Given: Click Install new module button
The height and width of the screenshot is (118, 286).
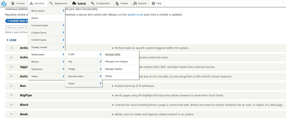Looking at the screenshot, I should pos(17,21).
